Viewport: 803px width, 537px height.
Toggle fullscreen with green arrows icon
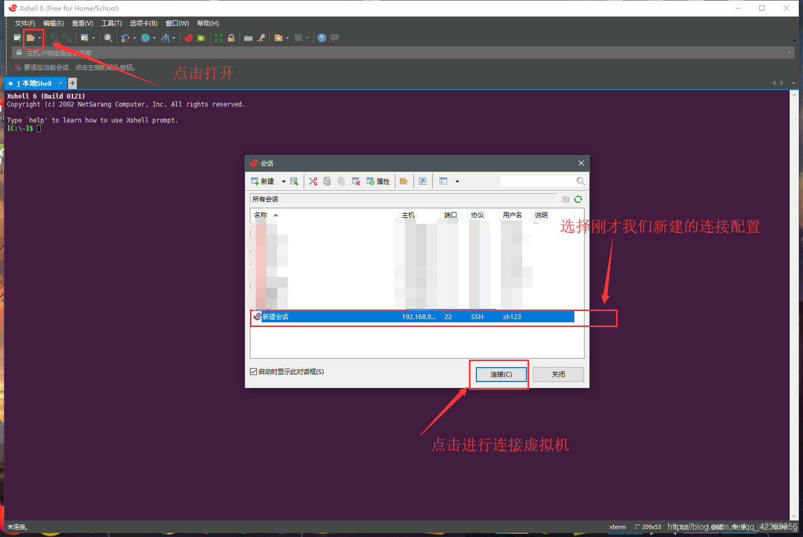218,38
